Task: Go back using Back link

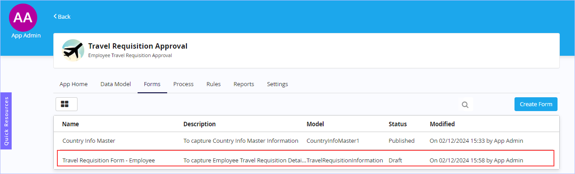Action: (x=62, y=17)
